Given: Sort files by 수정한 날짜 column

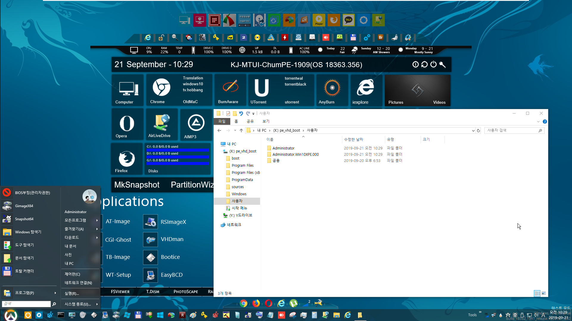Looking at the screenshot, I should 353,139.
